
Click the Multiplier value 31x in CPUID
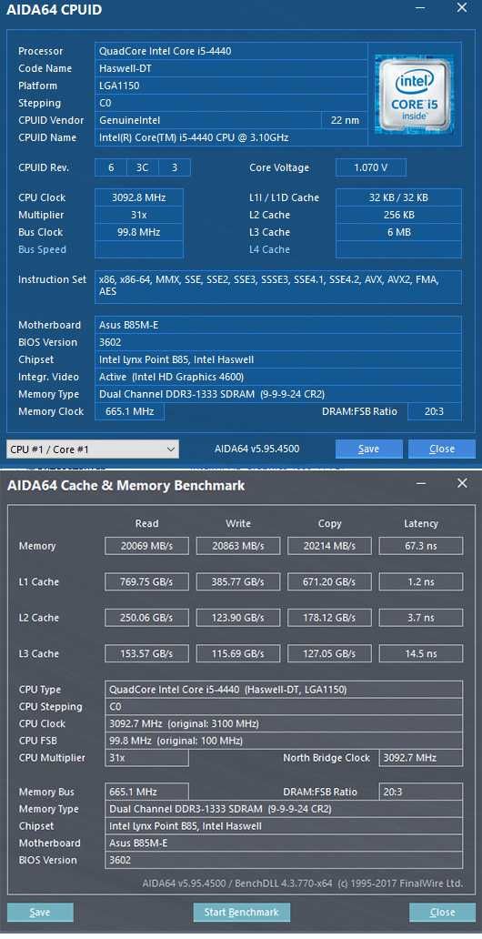139,215
